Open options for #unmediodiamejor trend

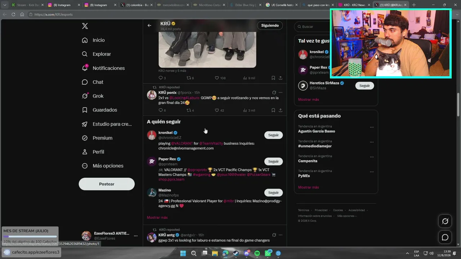(x=372, y=142)
